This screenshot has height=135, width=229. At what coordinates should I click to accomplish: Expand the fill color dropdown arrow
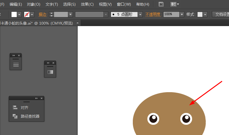click(19, 15)
